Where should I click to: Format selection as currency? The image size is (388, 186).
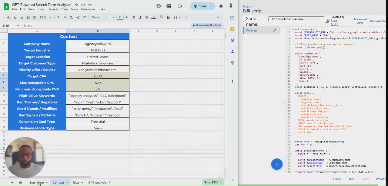pyautogui.click(x=58, y=17)
